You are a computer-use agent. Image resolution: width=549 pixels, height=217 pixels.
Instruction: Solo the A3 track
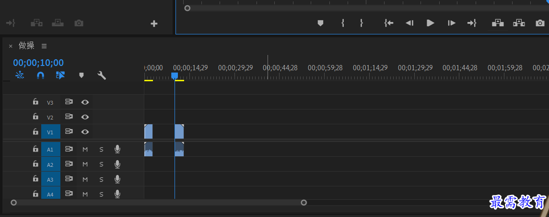tap(102, 179)
